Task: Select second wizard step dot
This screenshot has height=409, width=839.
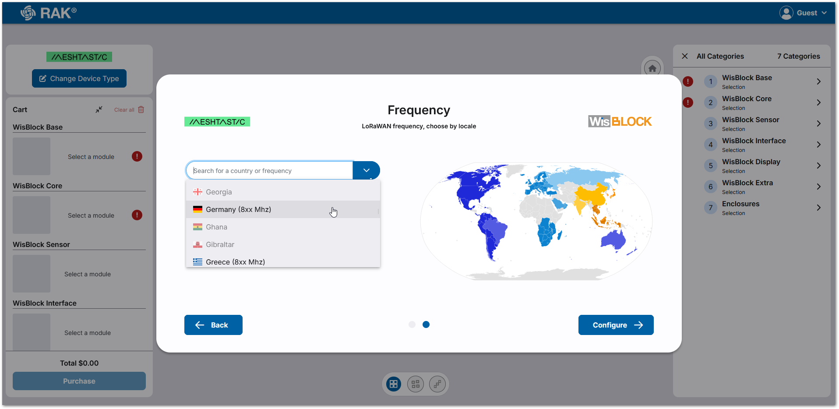Action: 426,324
